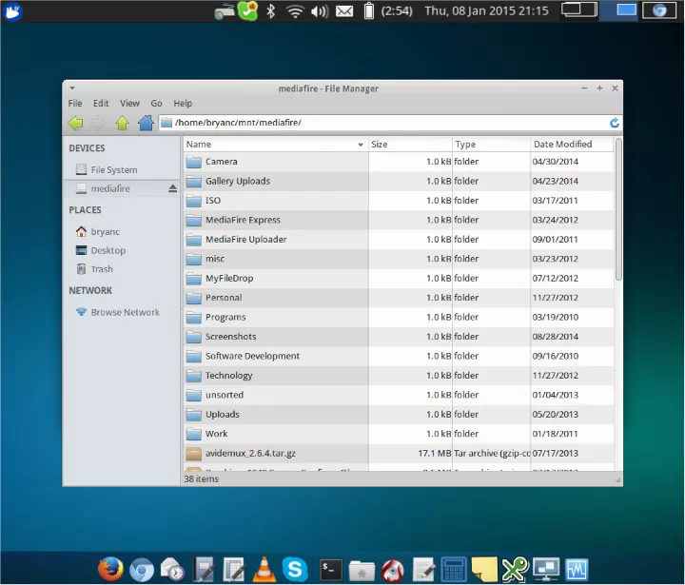Click the 04/30/2014 date cell

coord(555,162)
